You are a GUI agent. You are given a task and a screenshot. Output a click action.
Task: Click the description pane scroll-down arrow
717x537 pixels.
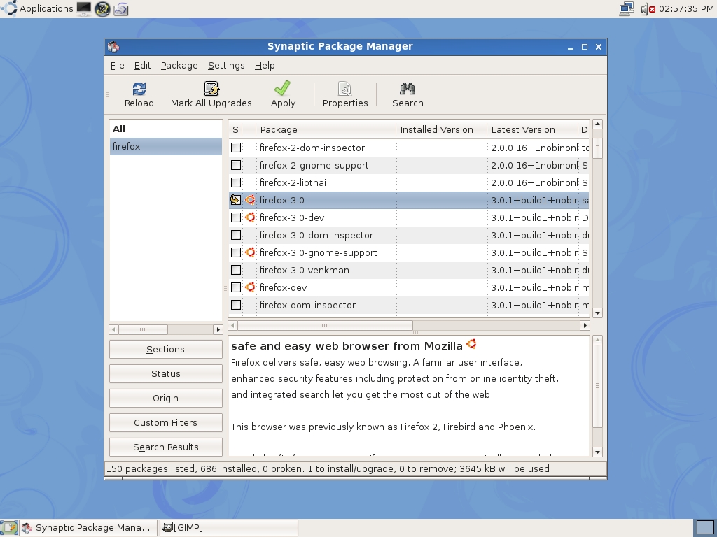tap(597, 452)
